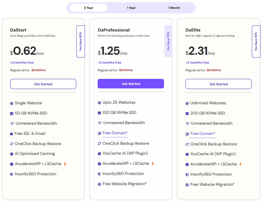
Task: Click check badge icon in DaProfessional AccelerateWP
Action: coord(99,164)
